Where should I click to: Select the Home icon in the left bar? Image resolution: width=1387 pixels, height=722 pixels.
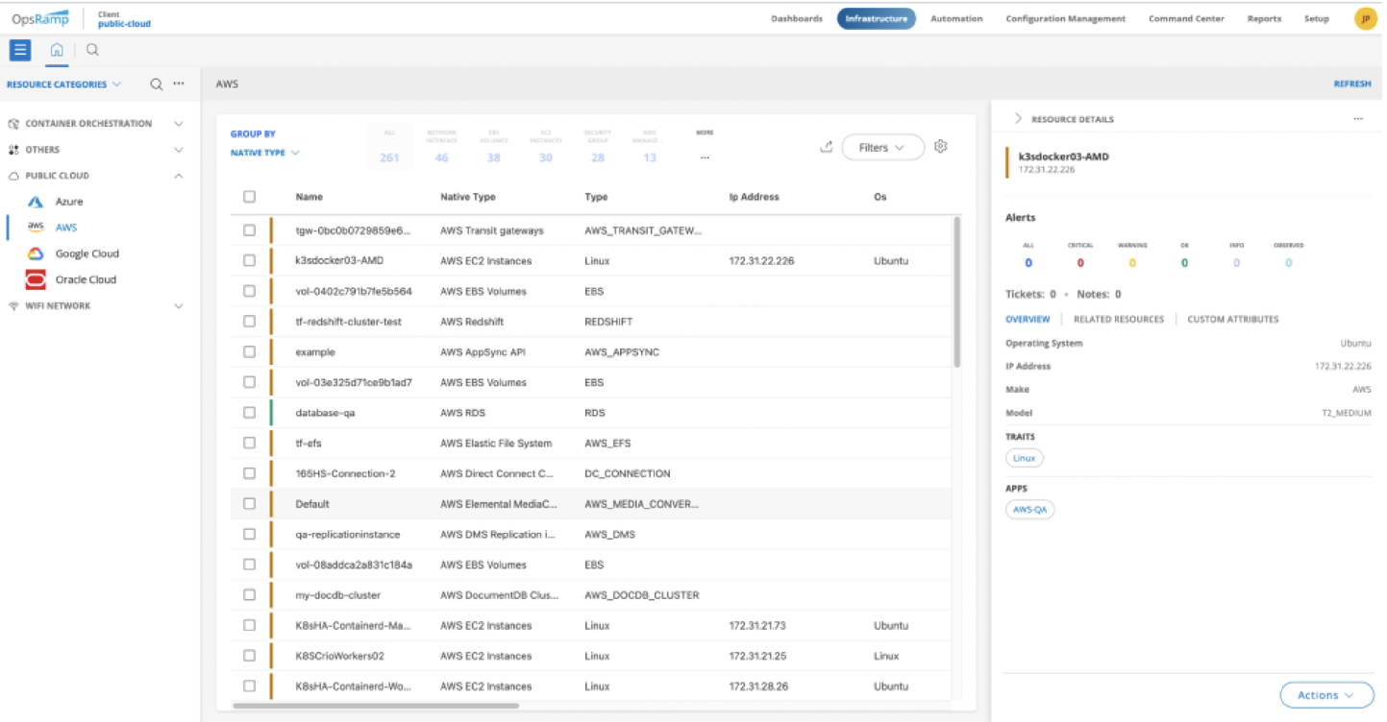click(56, 49)
